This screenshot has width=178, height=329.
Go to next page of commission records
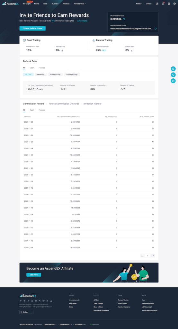153,255
